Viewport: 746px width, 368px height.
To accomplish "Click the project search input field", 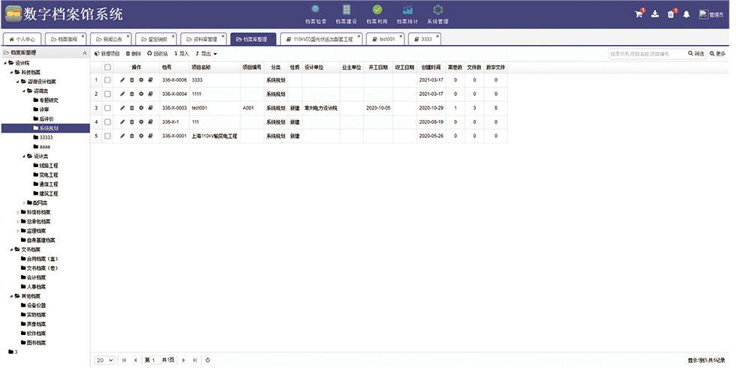I will tap(647, 54).
